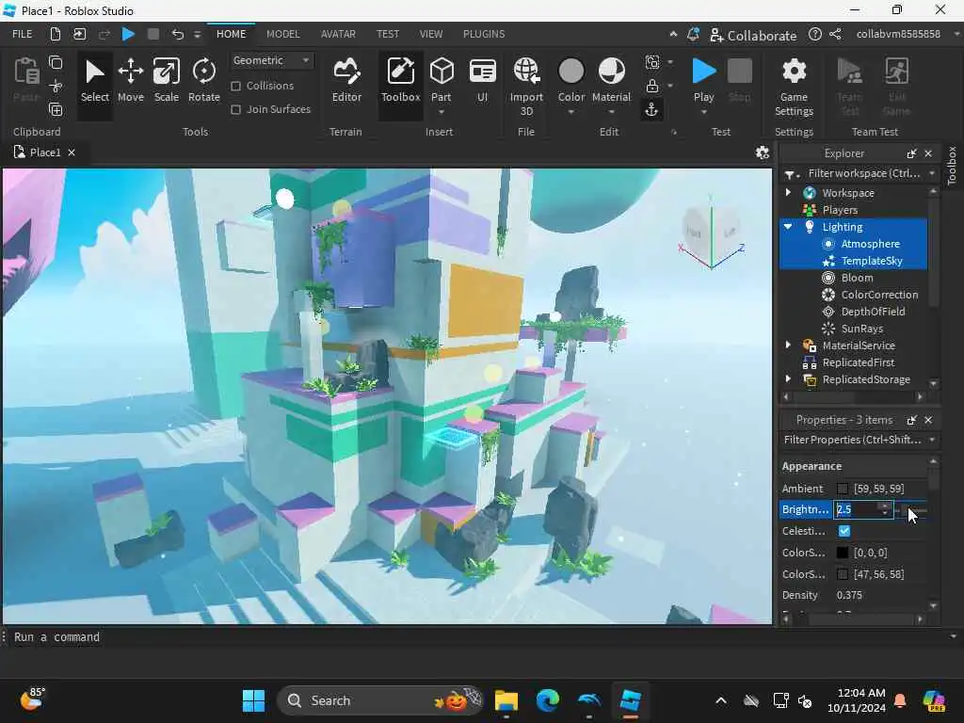Select Bloom in Explorer
The height and width of the screenshot is (723, 964).
[x=857, y=278]
